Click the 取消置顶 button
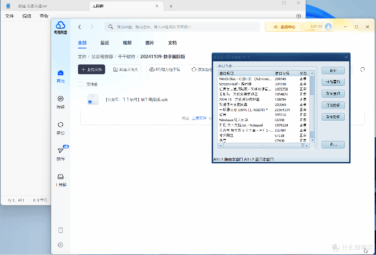 (333, 94)
